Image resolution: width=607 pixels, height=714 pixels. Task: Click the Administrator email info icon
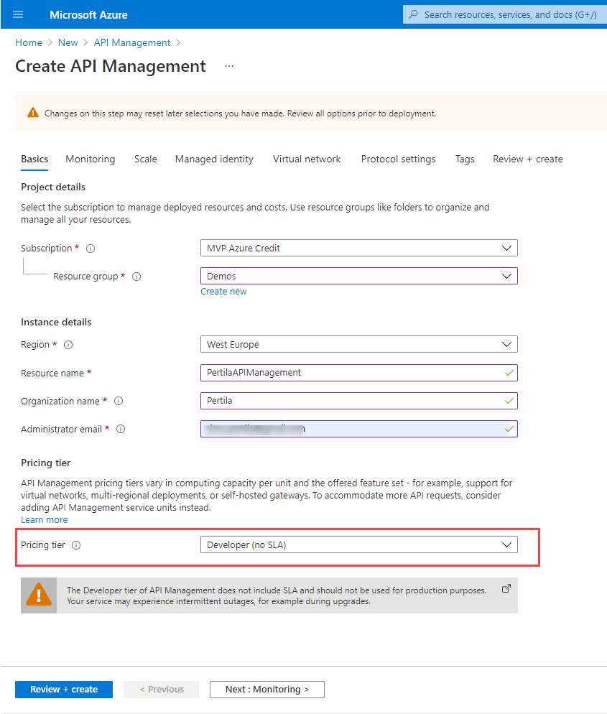121,430
